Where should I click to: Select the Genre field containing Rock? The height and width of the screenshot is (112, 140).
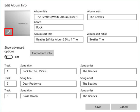point(59,27)
